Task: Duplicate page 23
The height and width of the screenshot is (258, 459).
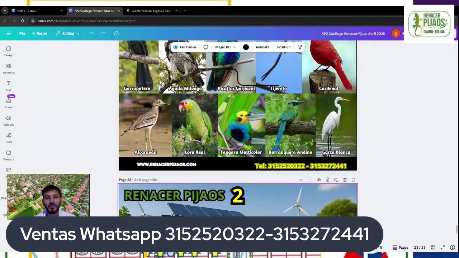Action: click(336, 180)
